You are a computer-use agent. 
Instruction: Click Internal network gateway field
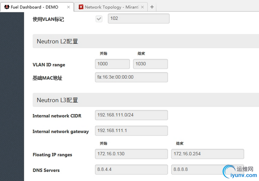(131, 131)
